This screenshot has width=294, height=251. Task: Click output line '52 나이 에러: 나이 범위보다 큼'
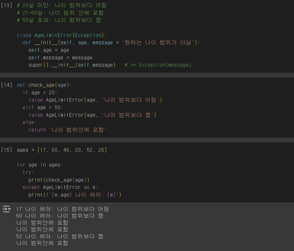pos(60,236)
